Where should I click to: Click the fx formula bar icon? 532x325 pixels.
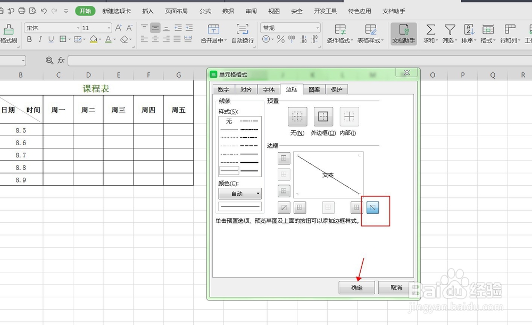pos(60,61)
